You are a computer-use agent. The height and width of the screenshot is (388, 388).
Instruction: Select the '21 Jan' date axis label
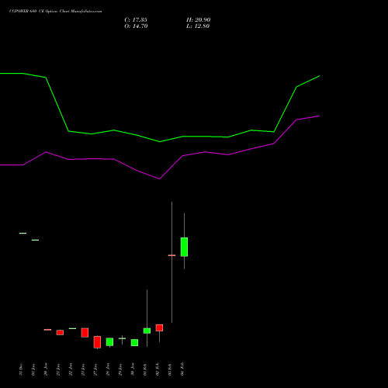point(58,369)
